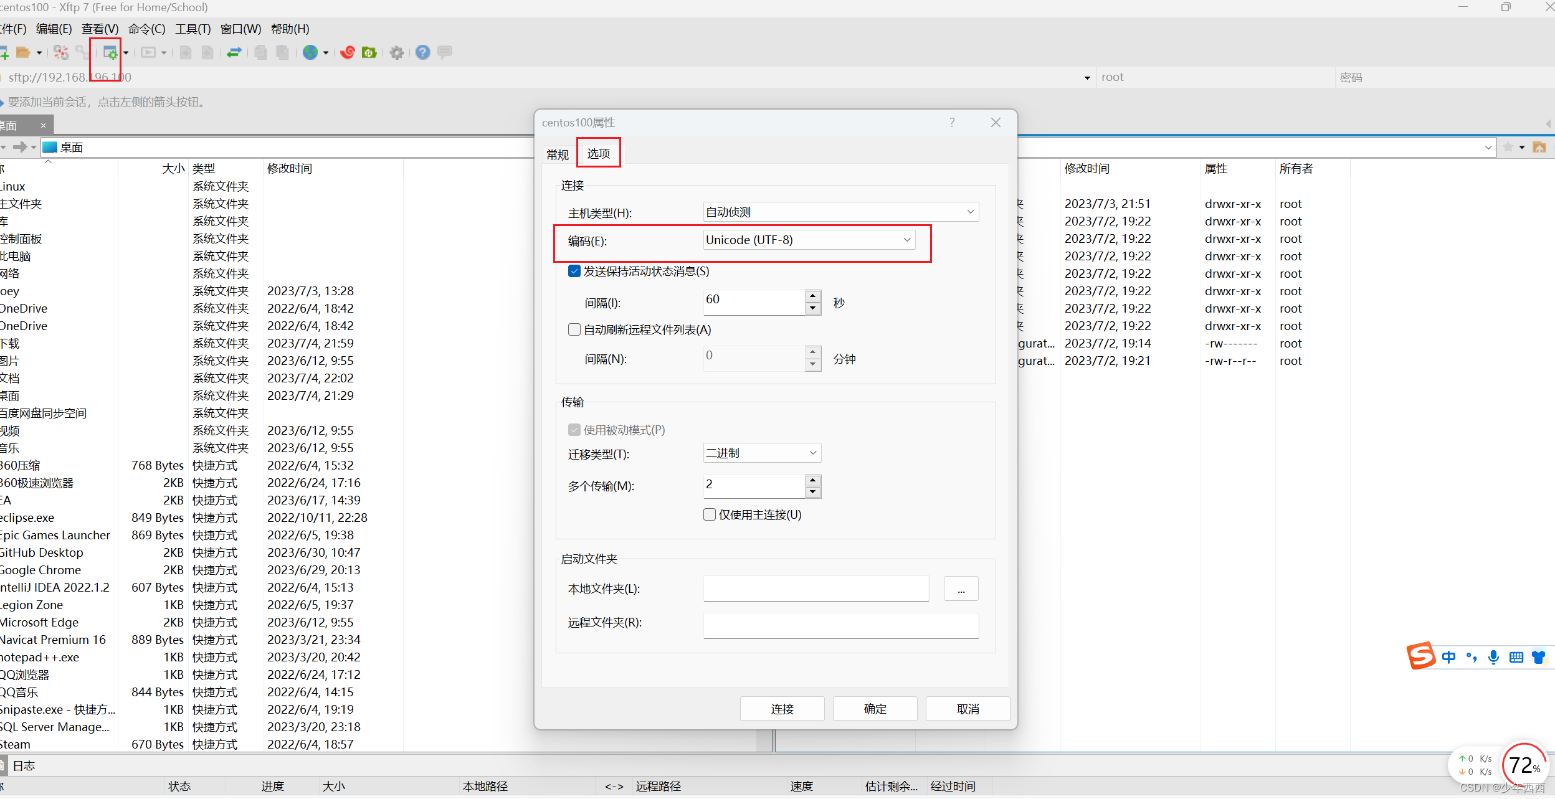
Task: Select the 选项 tab in dialog
Action: [x=599, y=153]
